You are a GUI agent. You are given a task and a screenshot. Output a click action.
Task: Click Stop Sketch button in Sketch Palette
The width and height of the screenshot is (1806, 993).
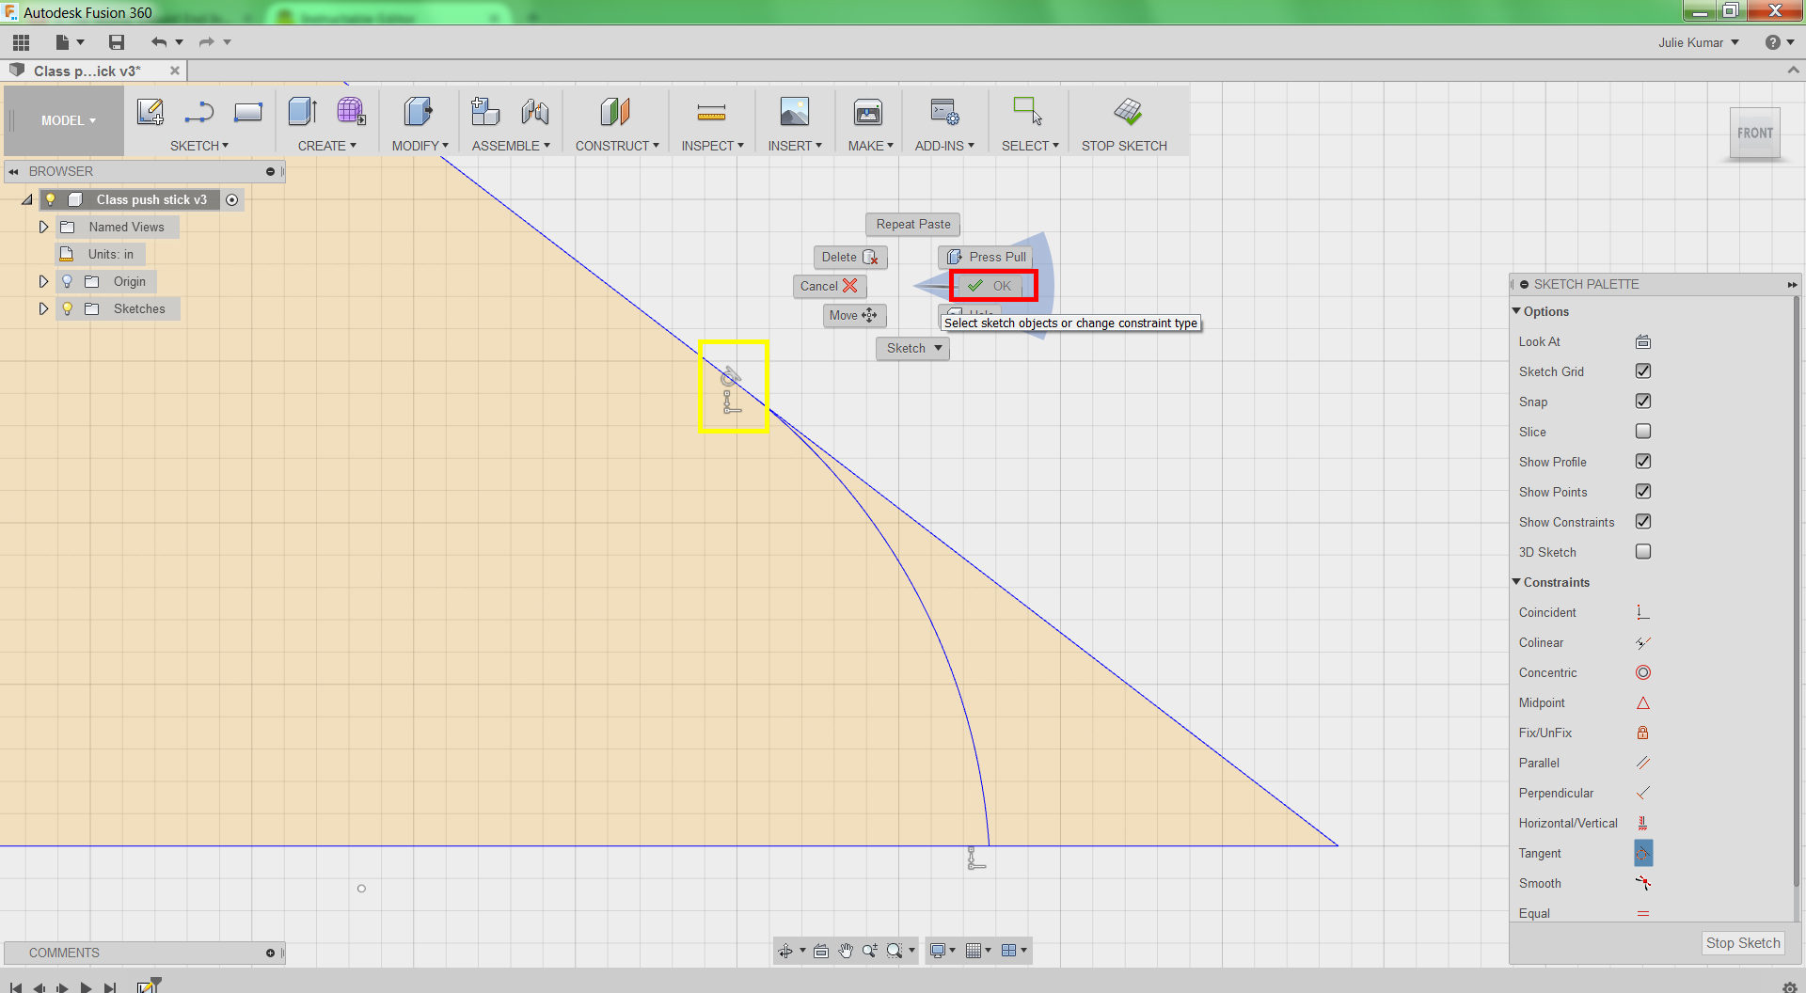[x=1743, y=943]
